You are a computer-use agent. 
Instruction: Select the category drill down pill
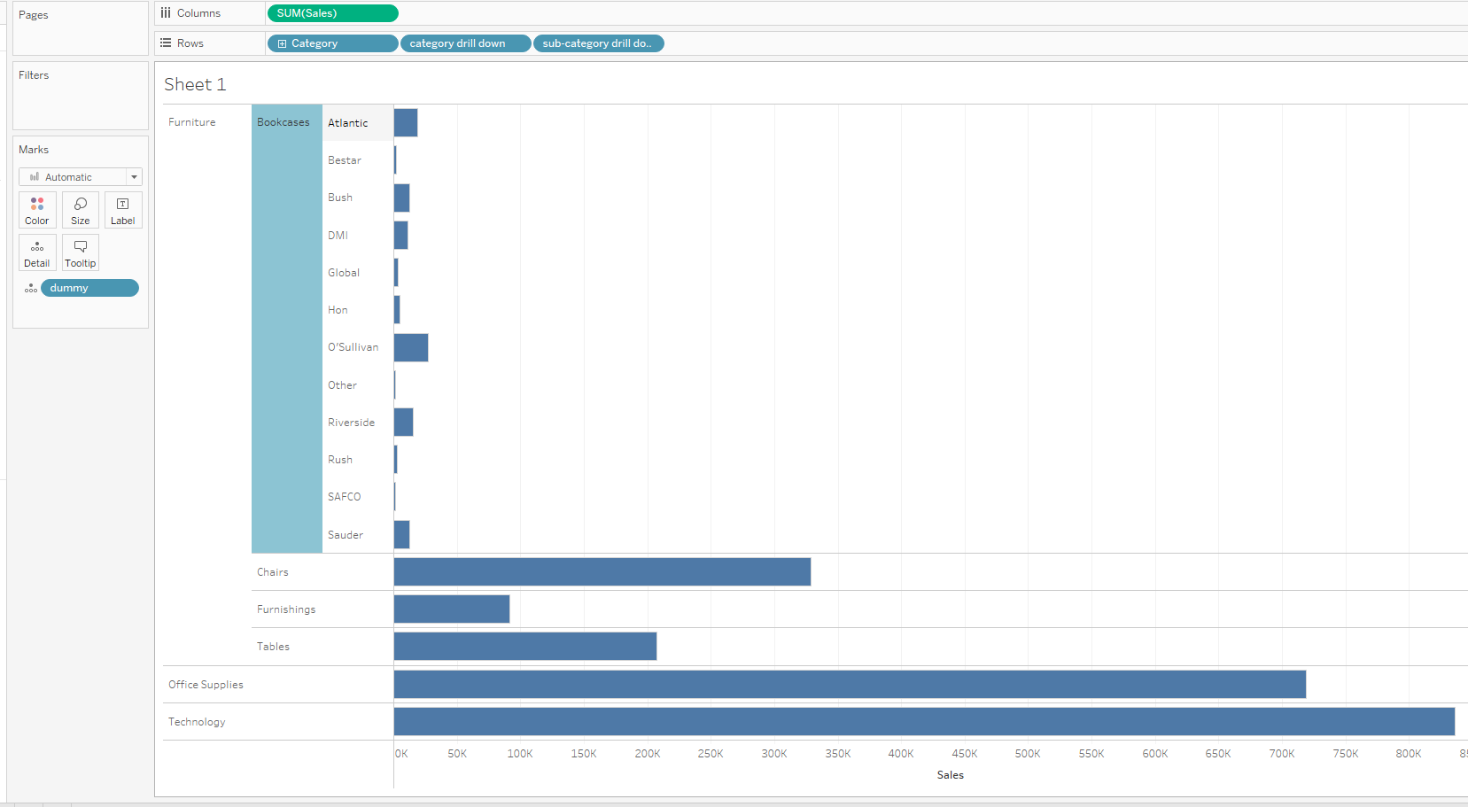466,43
